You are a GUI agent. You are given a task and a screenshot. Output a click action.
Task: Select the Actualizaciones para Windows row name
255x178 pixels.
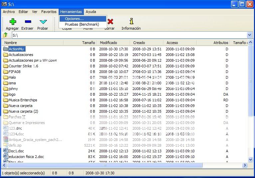coord(33,60)
